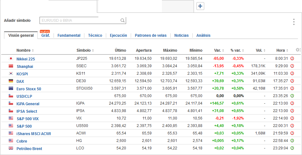Click the 341,09K volume value

(258, 73)
